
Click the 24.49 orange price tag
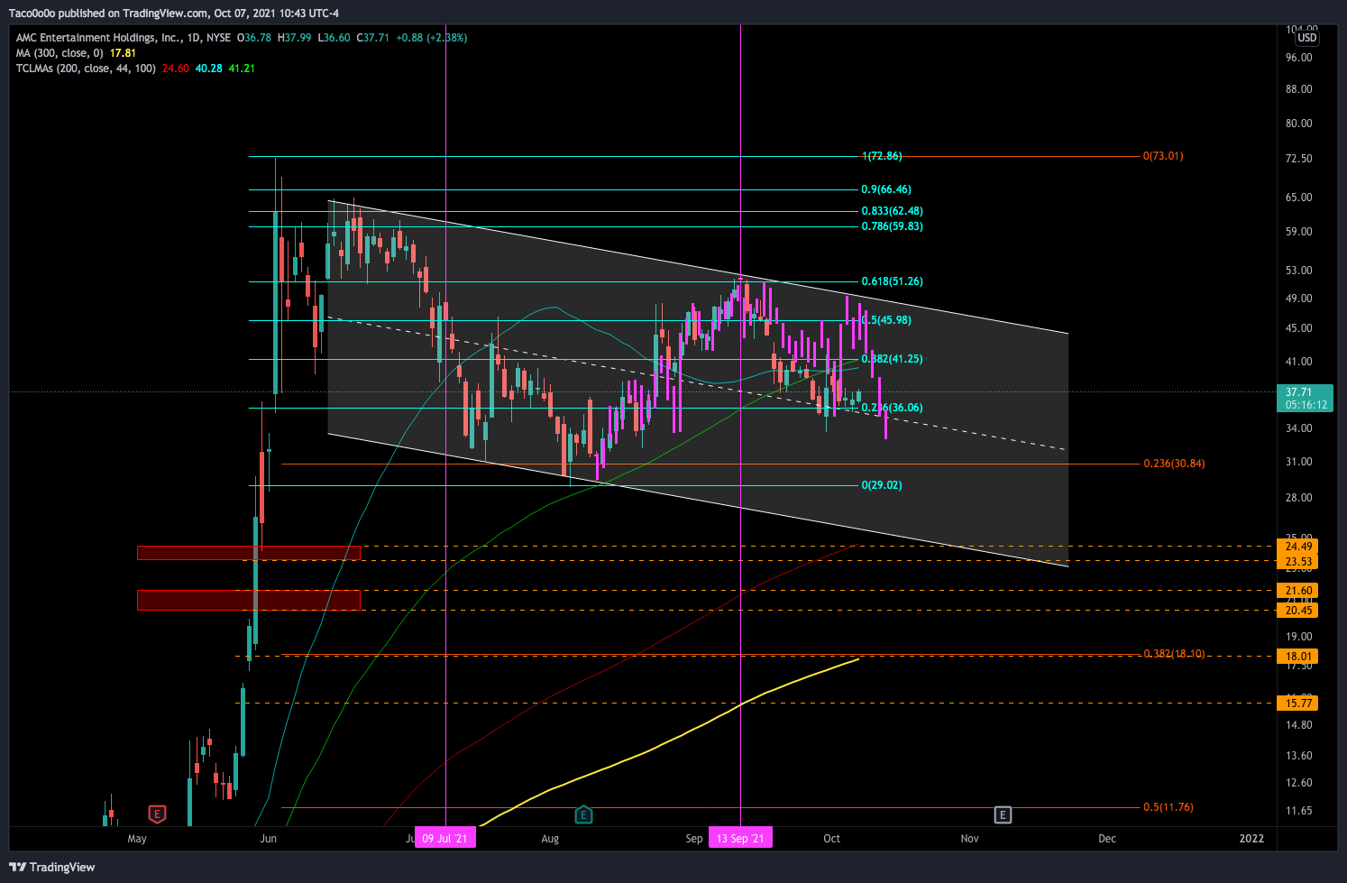click(x=1298, y=547)
